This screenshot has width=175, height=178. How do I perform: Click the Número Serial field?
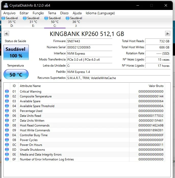point(89,47)
